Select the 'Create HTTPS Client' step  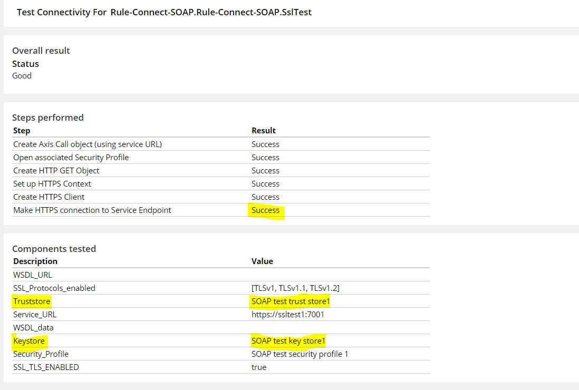49,197
